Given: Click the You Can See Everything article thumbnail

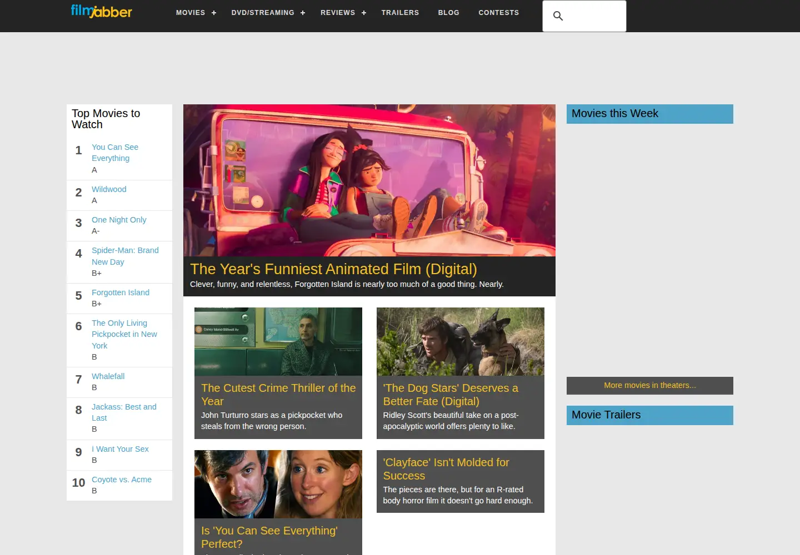Looking at the screenshot, I should tap(278, 484).
